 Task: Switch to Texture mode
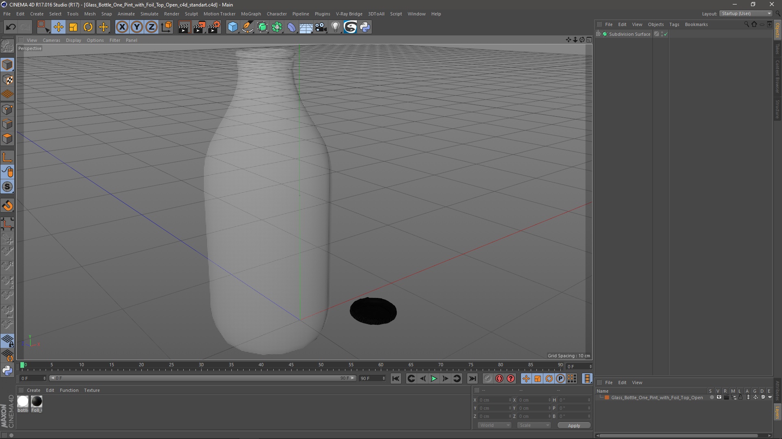click(x=7, y=80)
